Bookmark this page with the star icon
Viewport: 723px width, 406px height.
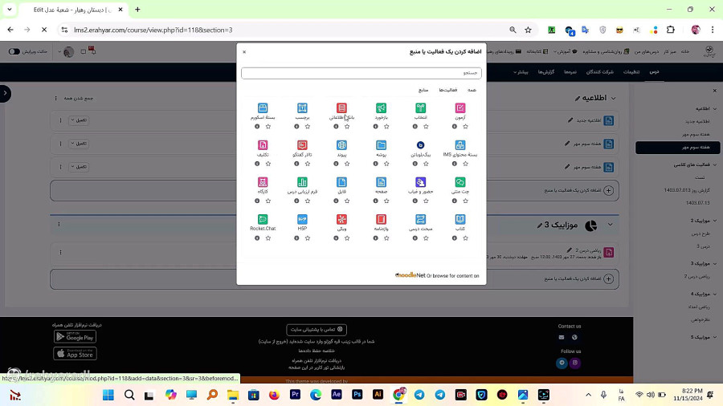[x=528, y=30]
